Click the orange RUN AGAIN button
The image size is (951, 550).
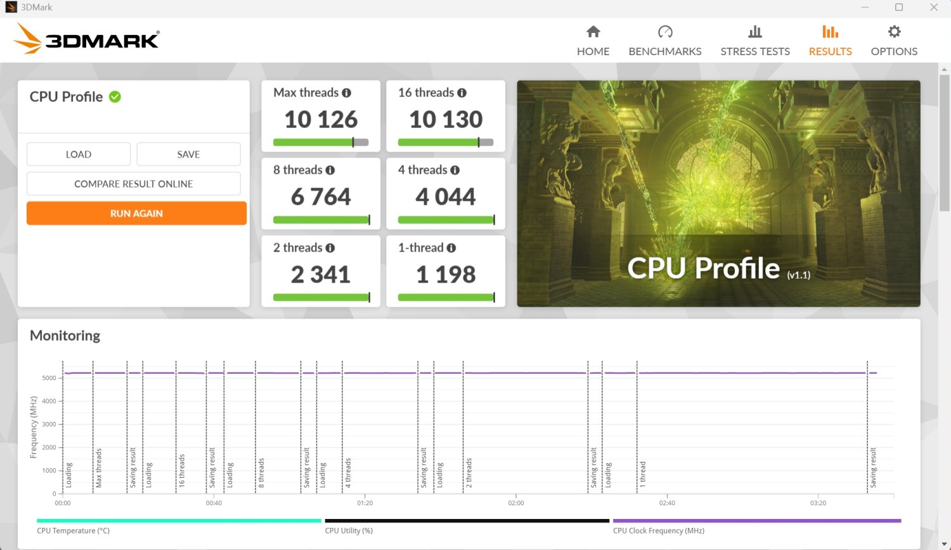[x=136, y=214]
